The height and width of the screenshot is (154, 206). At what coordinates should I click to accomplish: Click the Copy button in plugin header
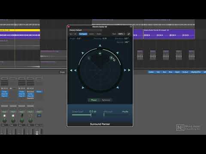(x=91, y=34)
